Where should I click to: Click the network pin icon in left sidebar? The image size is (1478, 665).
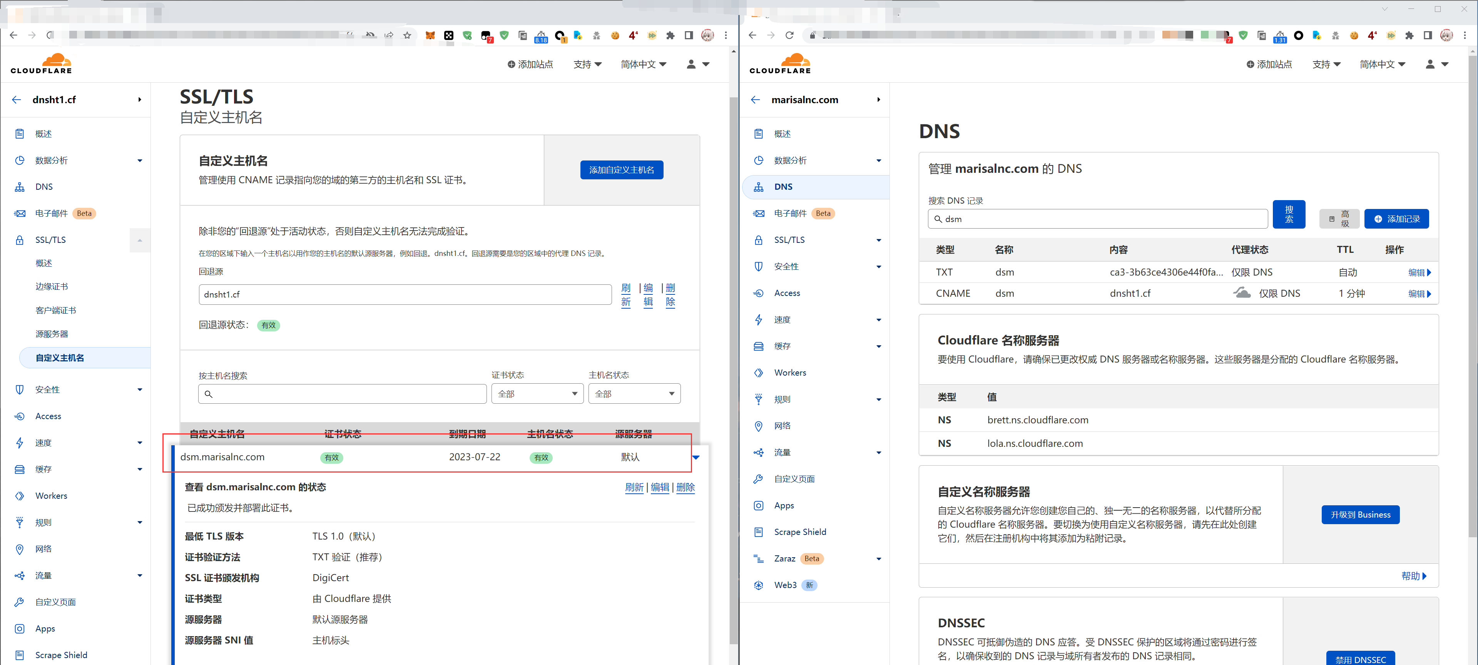[x=20, y=549]
